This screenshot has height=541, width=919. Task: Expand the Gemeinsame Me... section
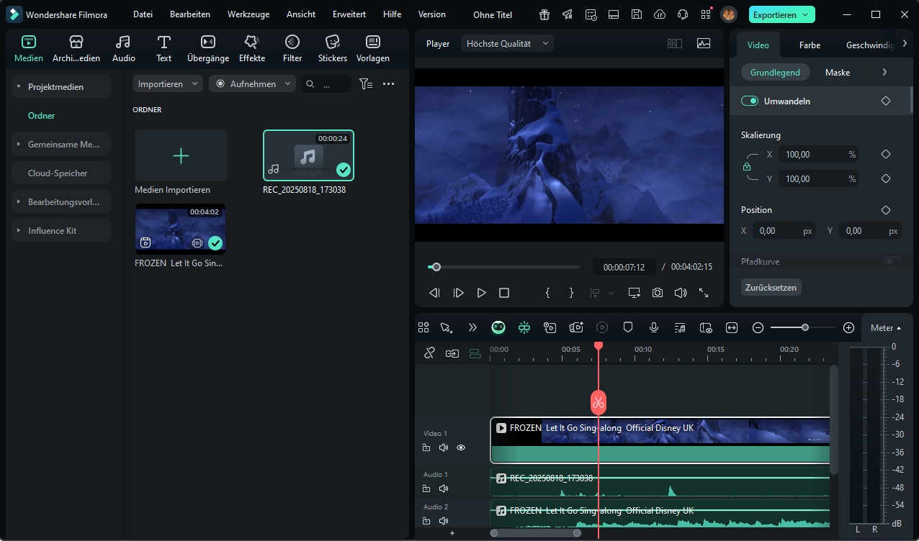click(x=19, y=145)
